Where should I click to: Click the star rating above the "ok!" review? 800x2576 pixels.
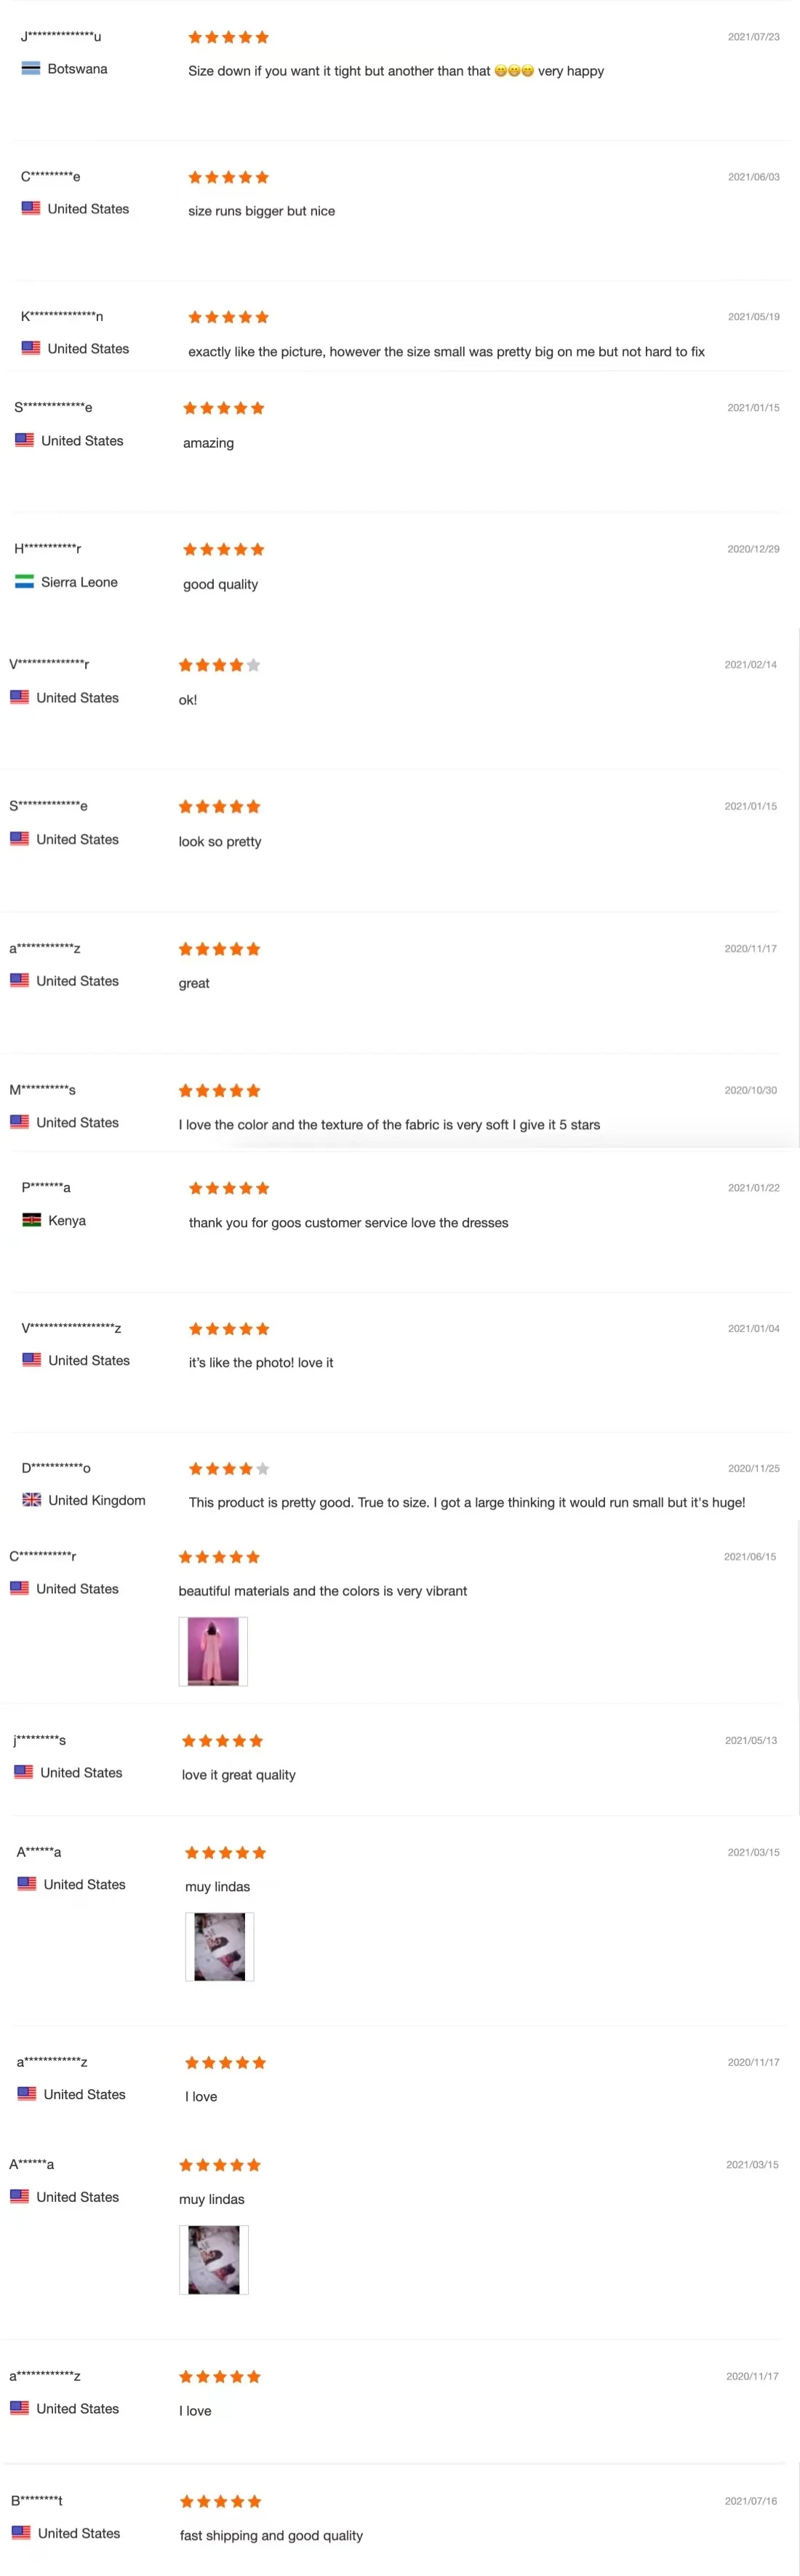point(219,665)
